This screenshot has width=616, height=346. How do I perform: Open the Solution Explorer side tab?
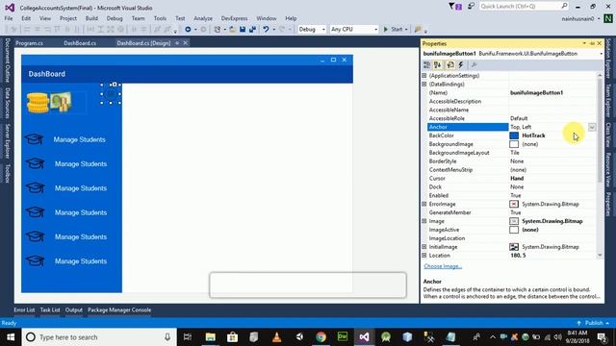pos(608,59)
